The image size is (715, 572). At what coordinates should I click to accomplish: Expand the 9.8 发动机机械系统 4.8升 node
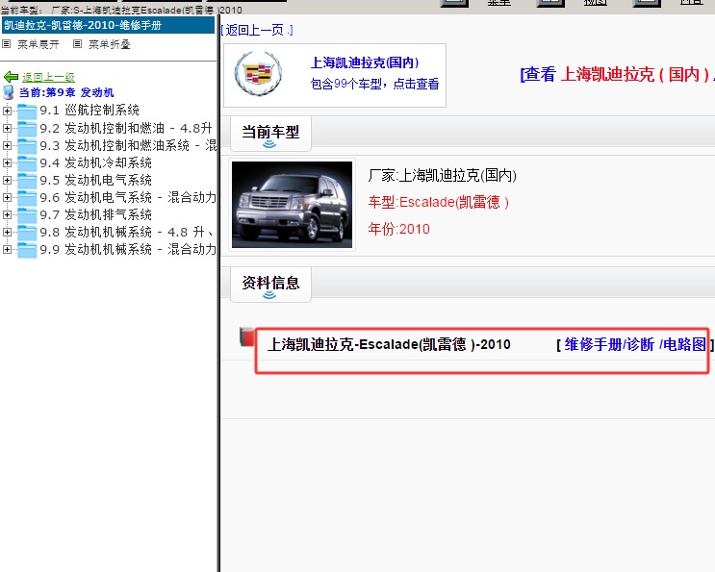7,232
